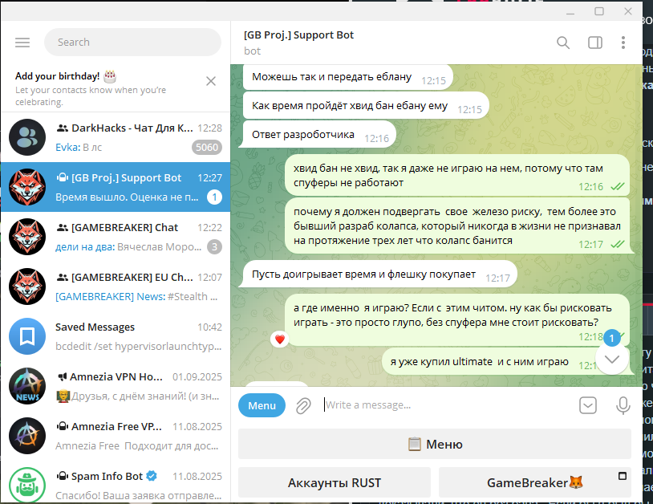Click the Search chats field

(x=132, y=42)
